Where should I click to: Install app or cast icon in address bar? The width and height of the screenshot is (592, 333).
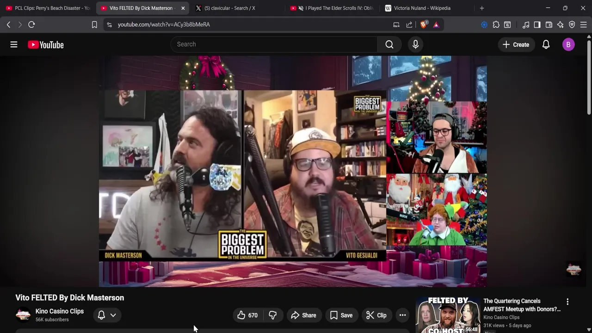point(396,25)
